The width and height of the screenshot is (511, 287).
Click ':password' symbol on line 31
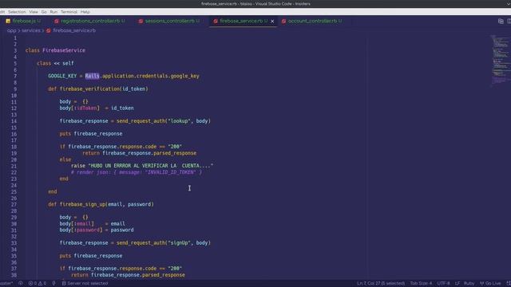point(87,230)
